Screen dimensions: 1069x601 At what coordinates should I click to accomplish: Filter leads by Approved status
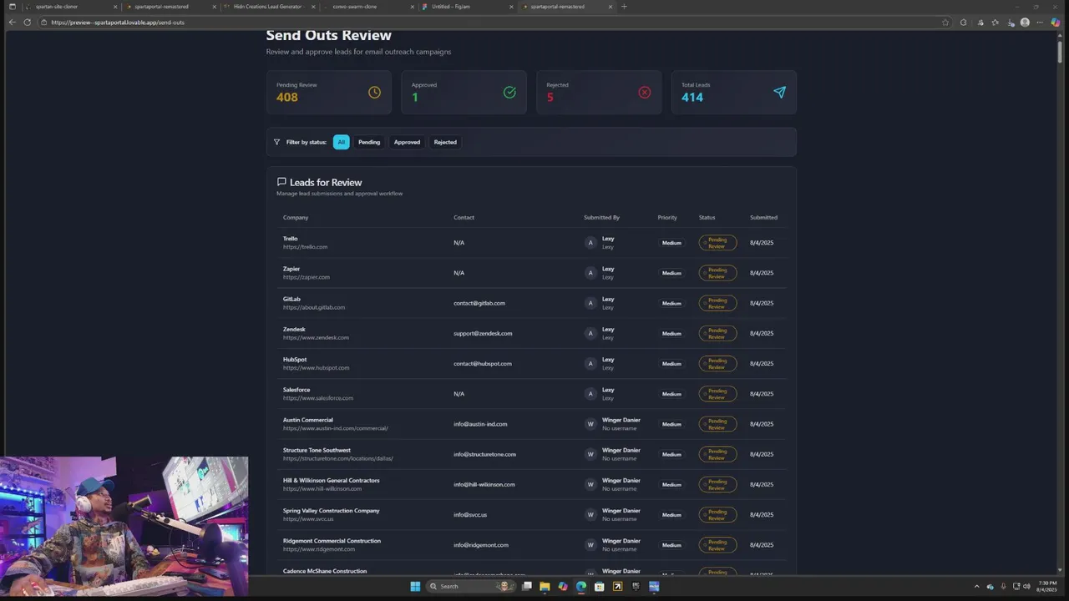point(407,142)
